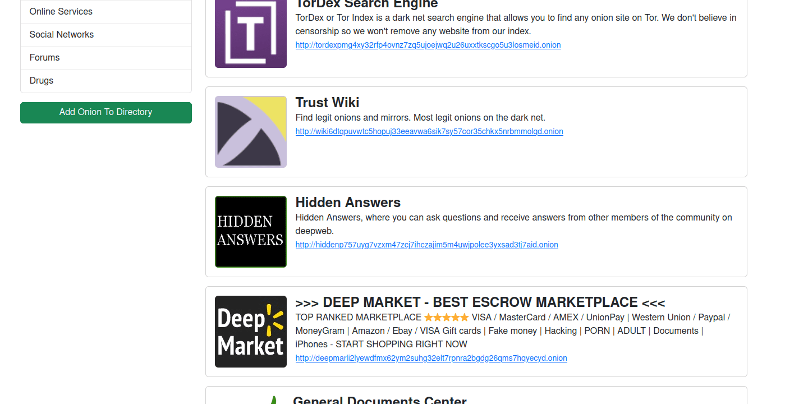Select the Drugs category

106,81
